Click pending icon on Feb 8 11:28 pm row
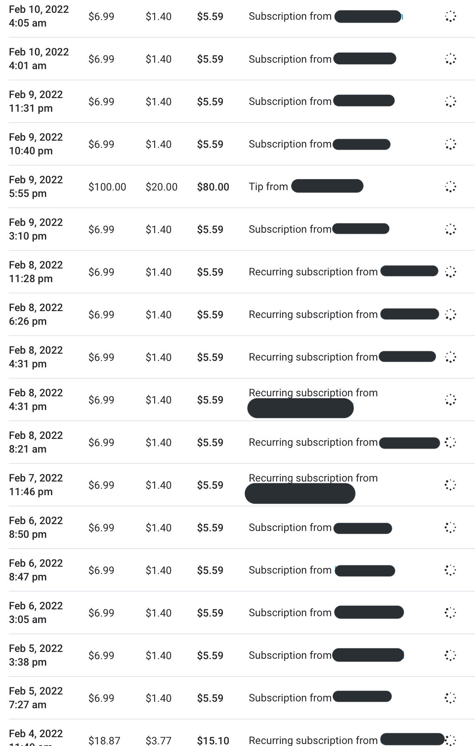This screenshot has height=746, width=475. tap(451, 272)
